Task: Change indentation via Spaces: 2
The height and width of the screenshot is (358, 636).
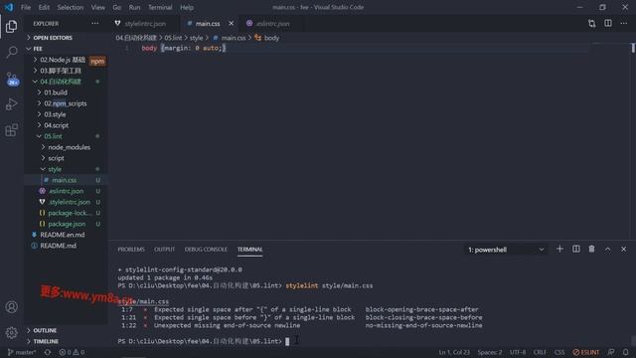Action: tap(490, 352)
